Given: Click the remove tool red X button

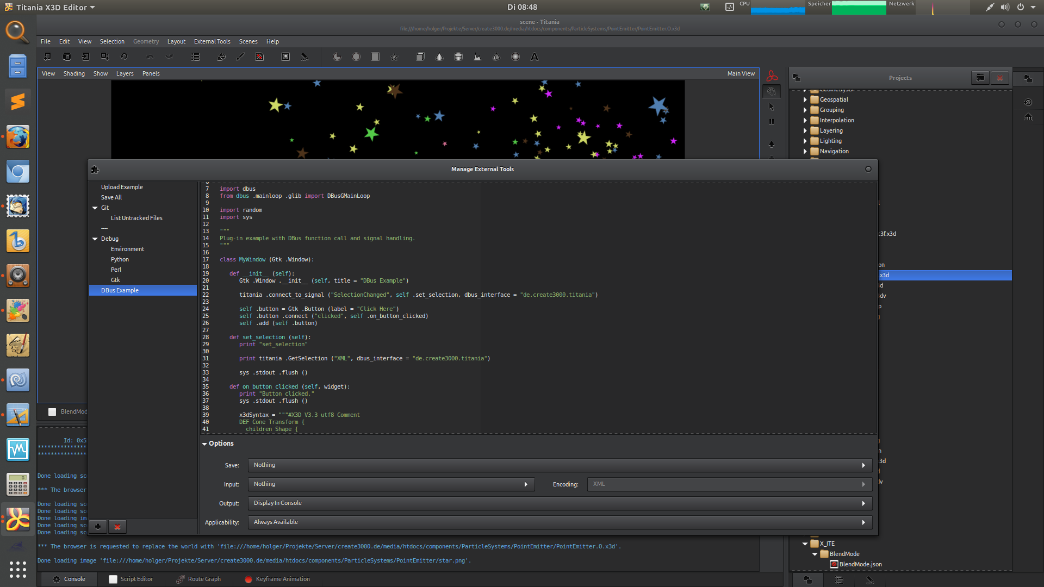Looking at the screenshot, I should tap(117, 526).
